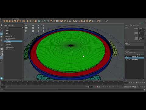Create a polygon cube from the shelf
The width and height of the screenshot is (146, 110).
[x=7, y=21]
